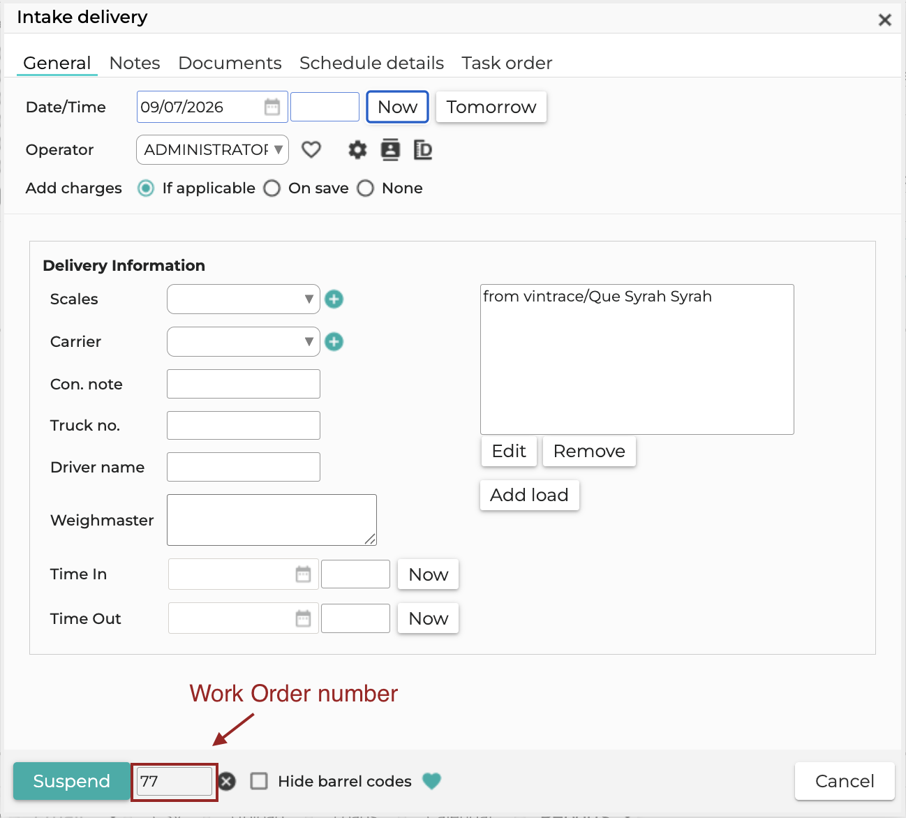Viewport: 906px width, 818px height.
Task: Switch to the Schedule details tab
Action: [x=371, y=63]
